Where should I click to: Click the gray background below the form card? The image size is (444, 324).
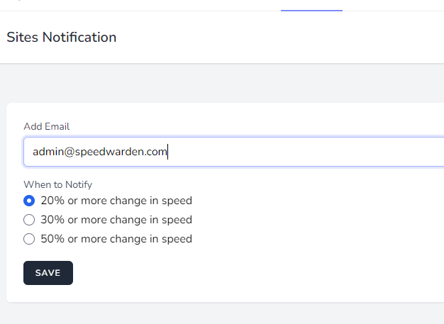[x=213, y=313]
